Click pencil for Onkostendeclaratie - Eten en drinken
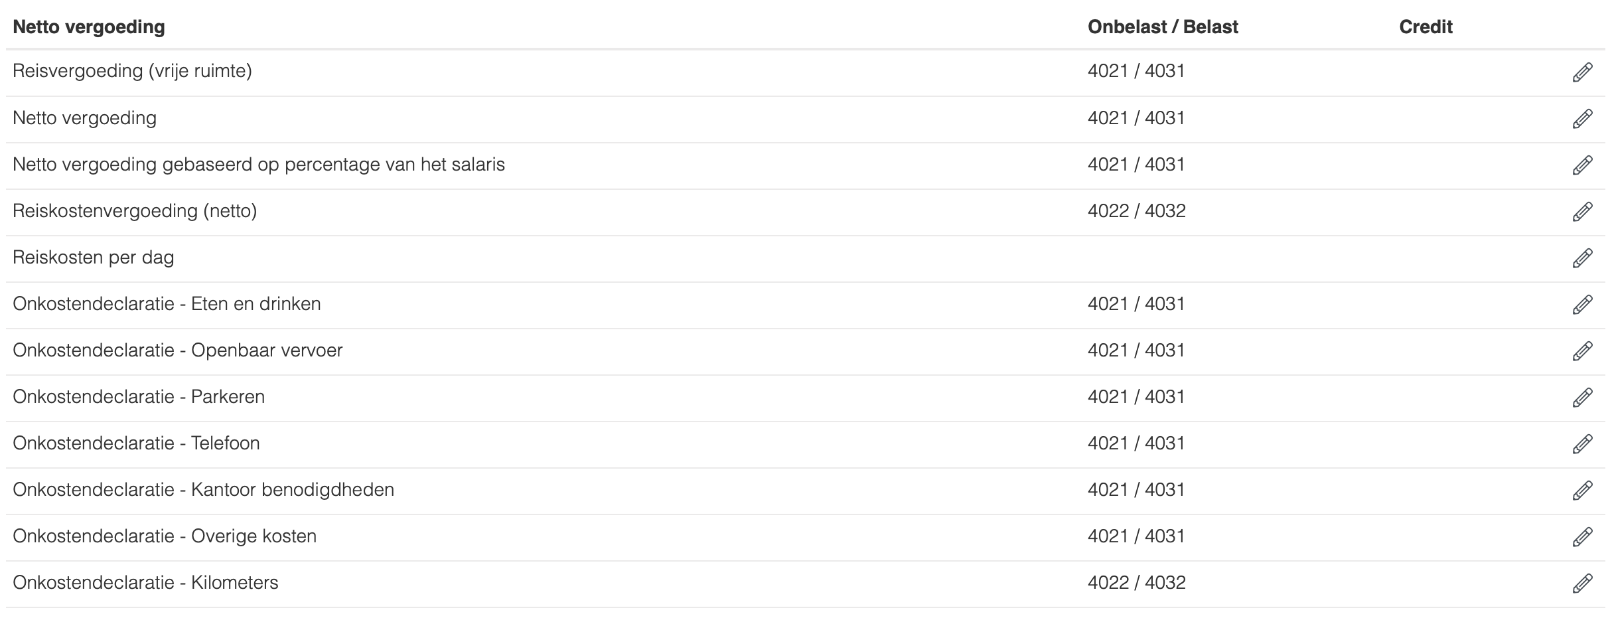This screenshot has width=1610, height=620. pyautogui.click(x=1582, y=305)
